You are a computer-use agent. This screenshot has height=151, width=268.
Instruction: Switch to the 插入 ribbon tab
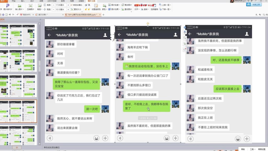(x=23, y=1)
